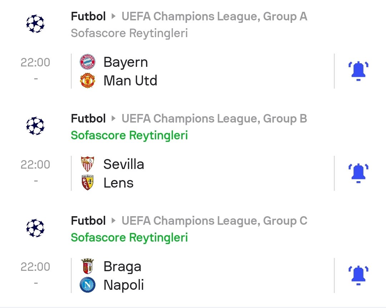Click the arrow next to Futbol in Group A
Image resolution: width=386 pixels, height=308 pixels.
tap(114, 16)
